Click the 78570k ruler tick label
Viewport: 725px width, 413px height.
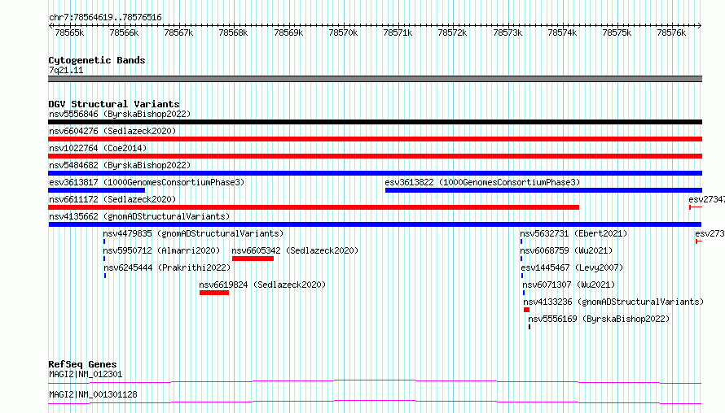click(x=343, y=33)
